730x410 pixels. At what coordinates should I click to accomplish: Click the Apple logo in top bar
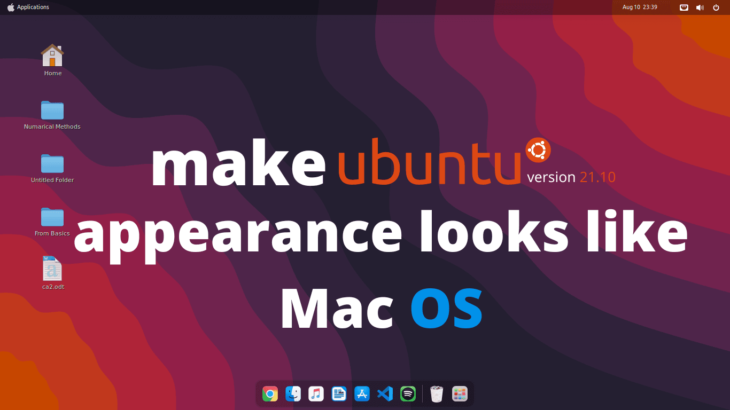click(x=11, y=7)
